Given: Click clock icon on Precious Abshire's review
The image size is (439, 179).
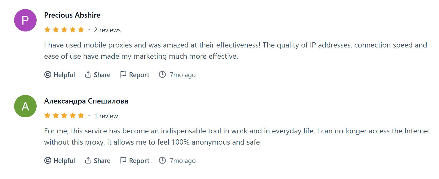Looking at the screenshot, I should point(162,74).
